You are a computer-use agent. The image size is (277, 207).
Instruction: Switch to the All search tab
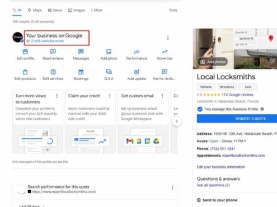point(17,10)
